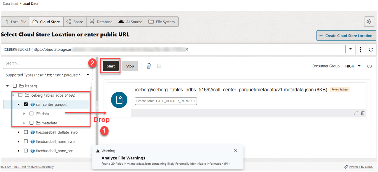Click the Start button
The width and height of the screenshot is (378, 172).
pyautogui.click(x=111, y=66)
